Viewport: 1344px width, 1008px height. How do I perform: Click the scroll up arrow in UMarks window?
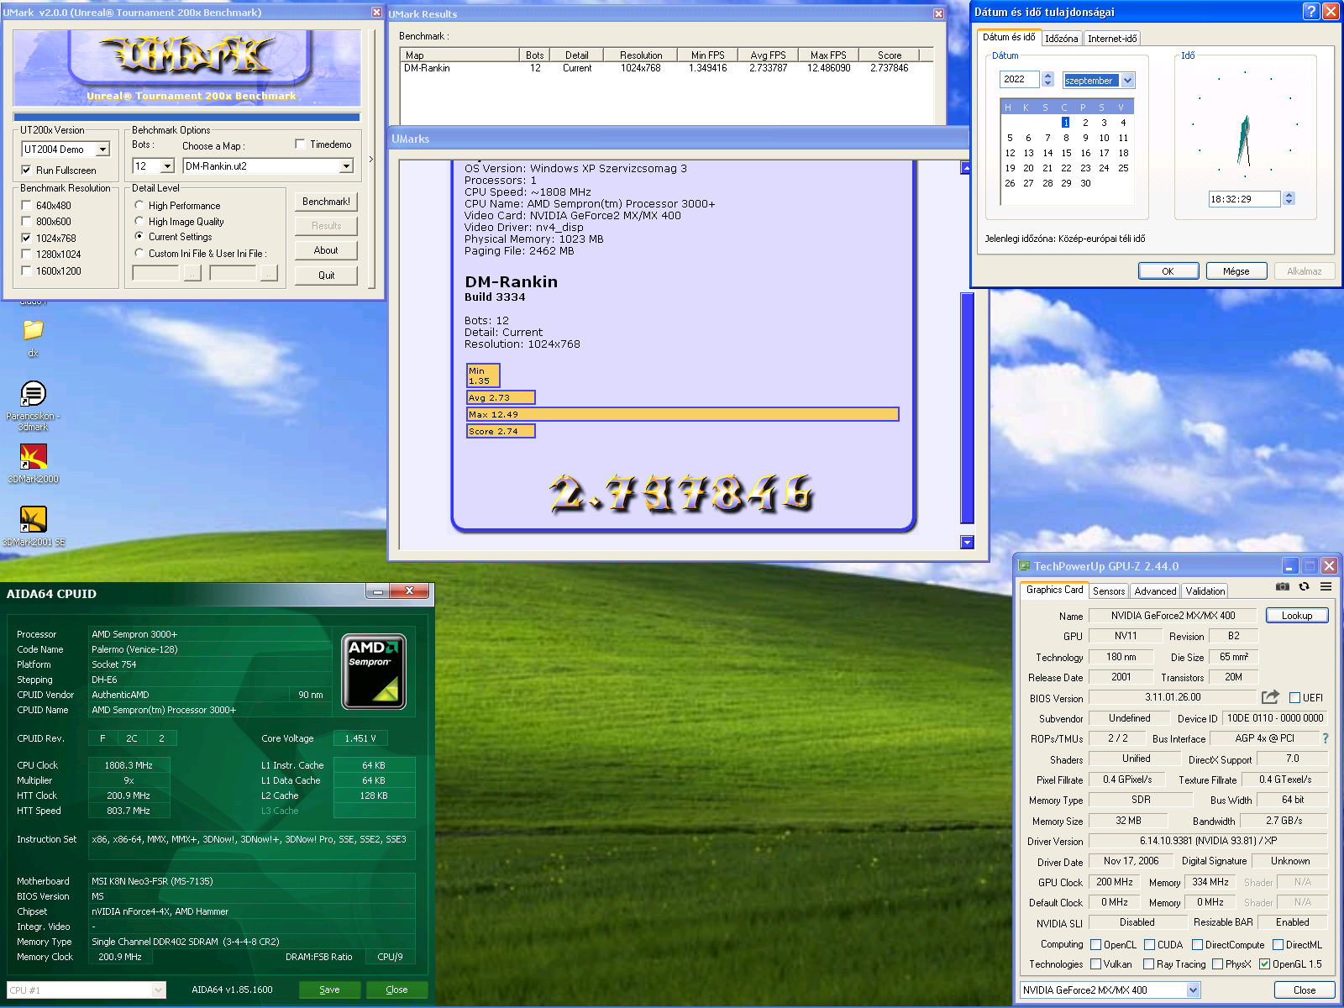coord(966,168)
